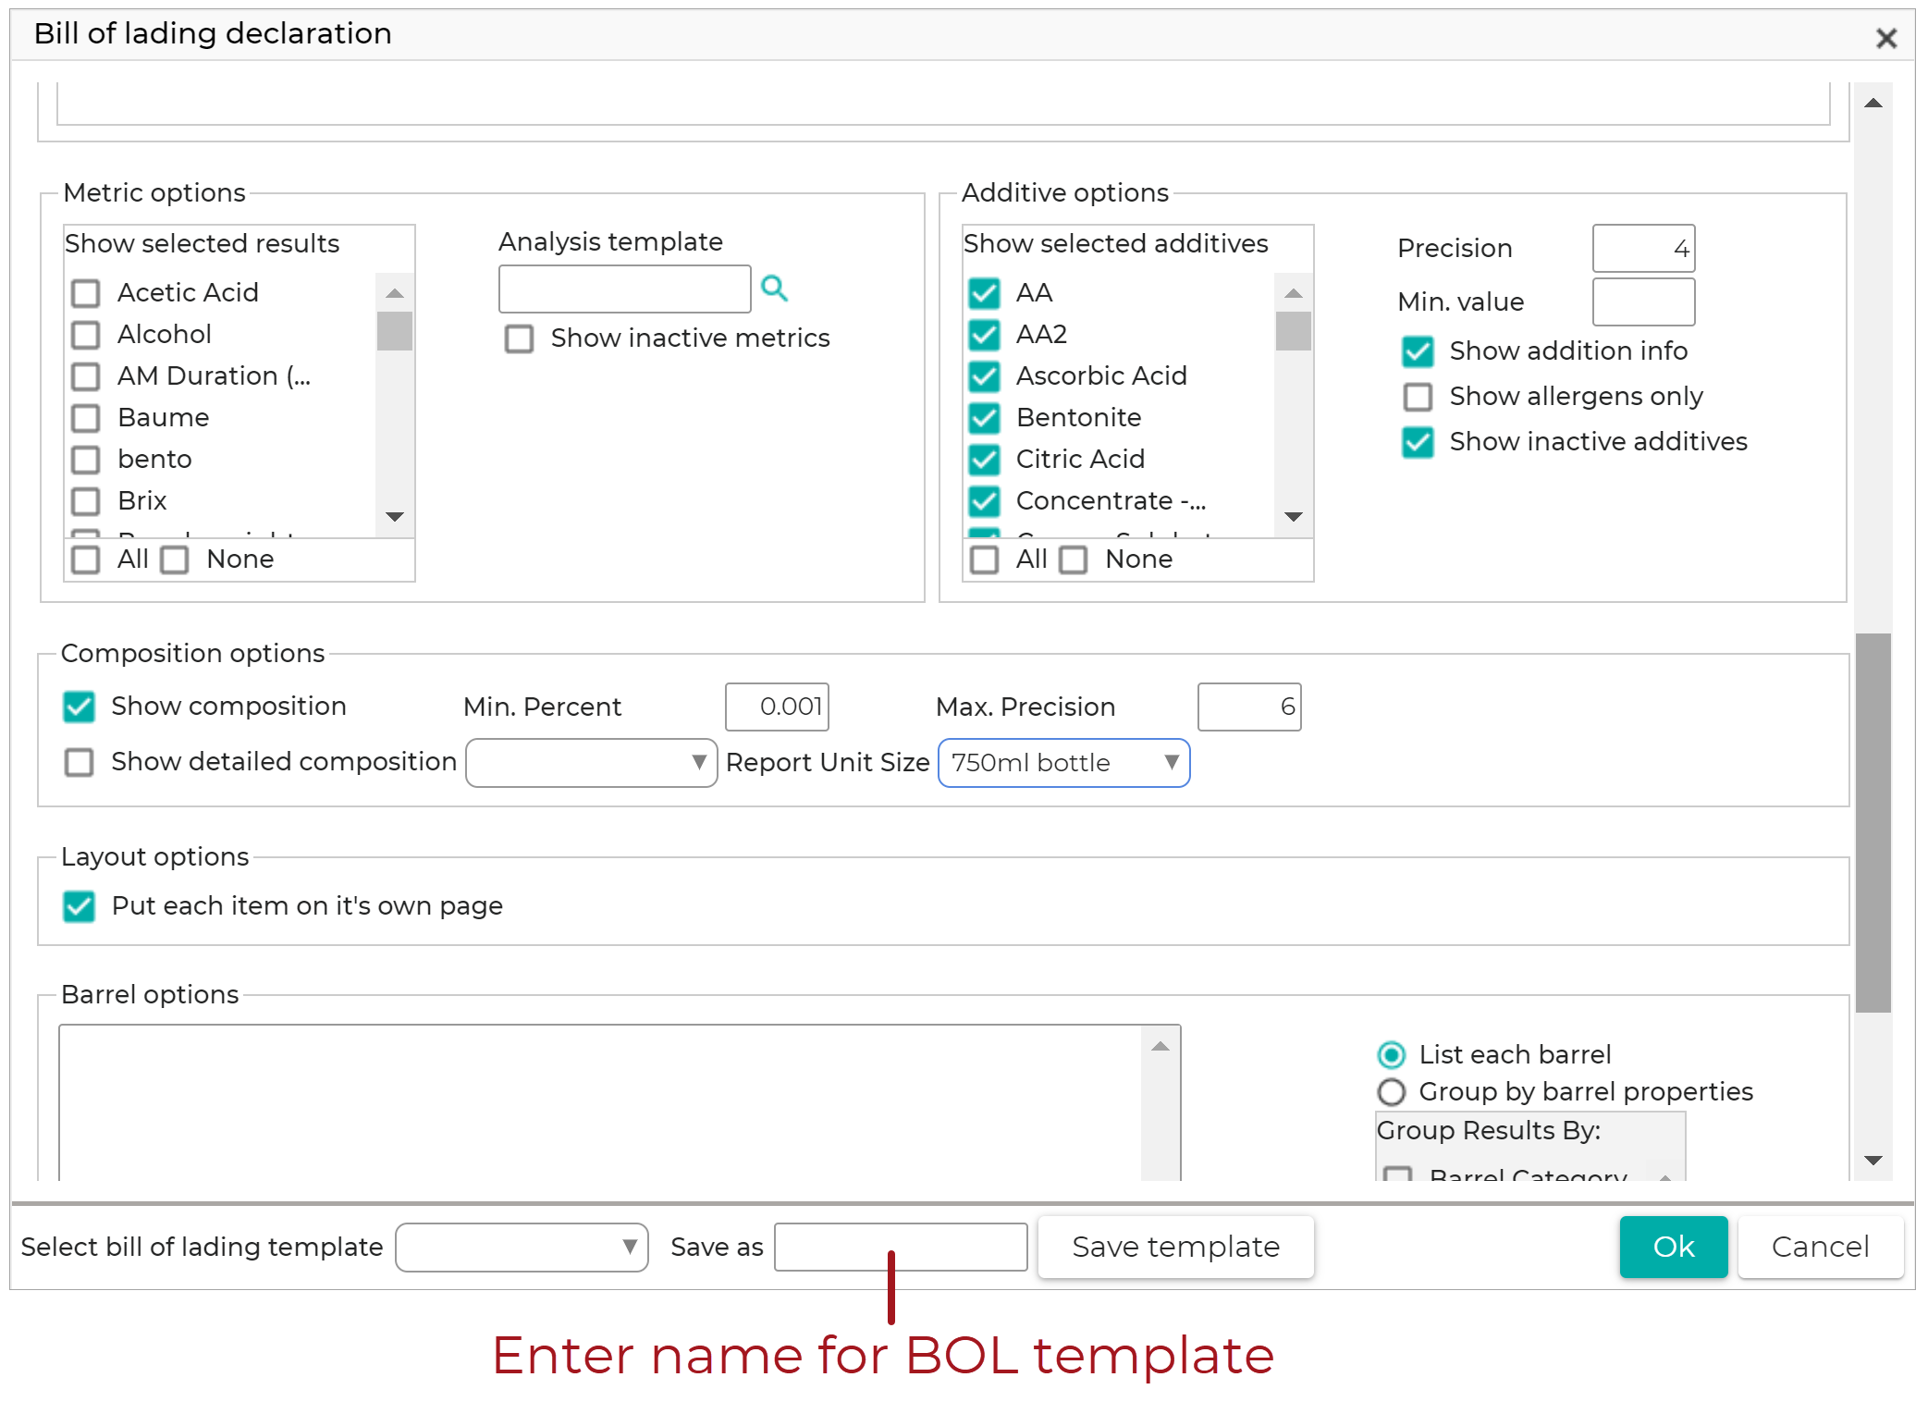Check the Alcohol result checkbox

click(x=86, y=335)
